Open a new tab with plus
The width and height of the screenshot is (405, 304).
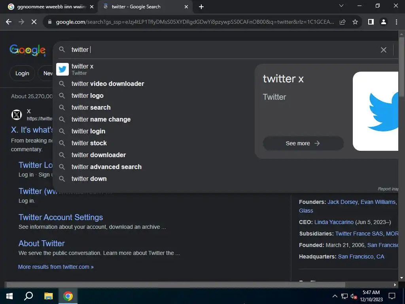201,7
